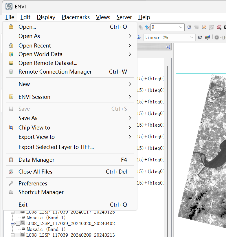Open the Help menu

point(144,17)
